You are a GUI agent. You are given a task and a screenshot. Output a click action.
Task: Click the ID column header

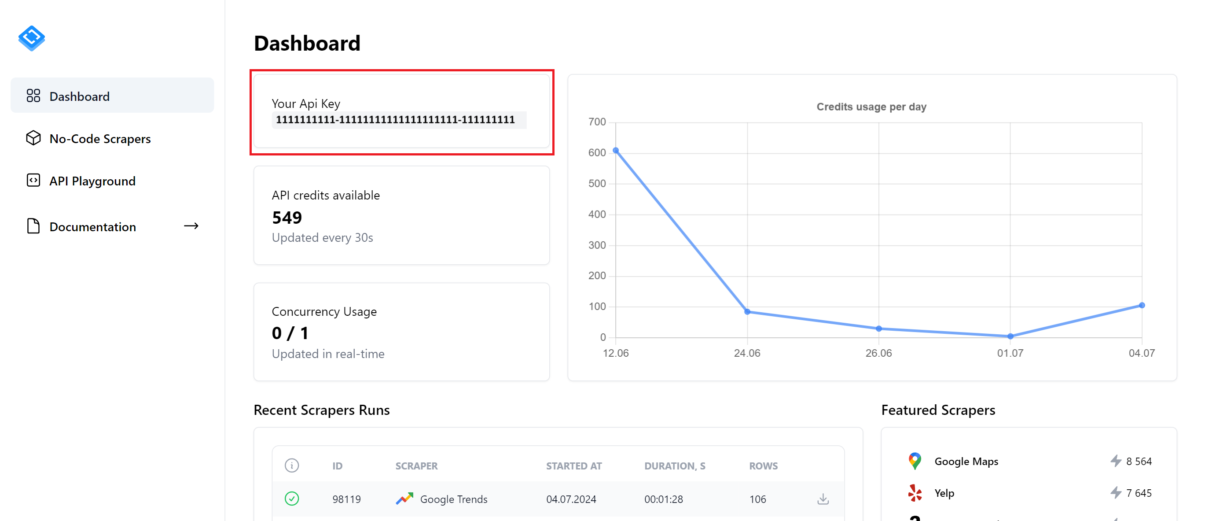tap(337, 466)
